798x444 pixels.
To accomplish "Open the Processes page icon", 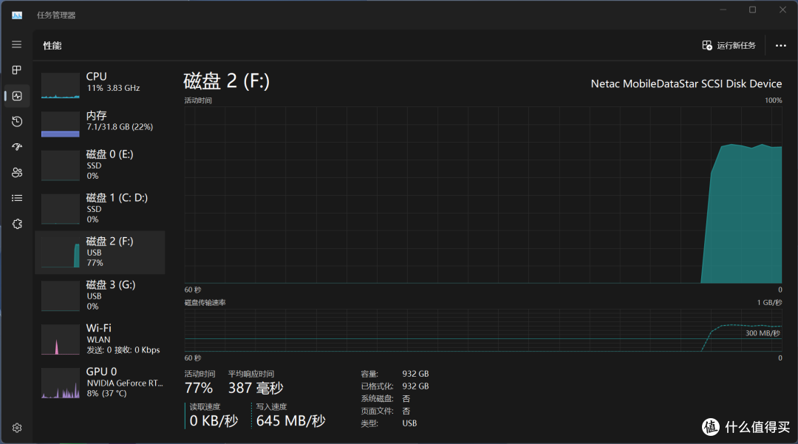I will (x=17, y=70).
